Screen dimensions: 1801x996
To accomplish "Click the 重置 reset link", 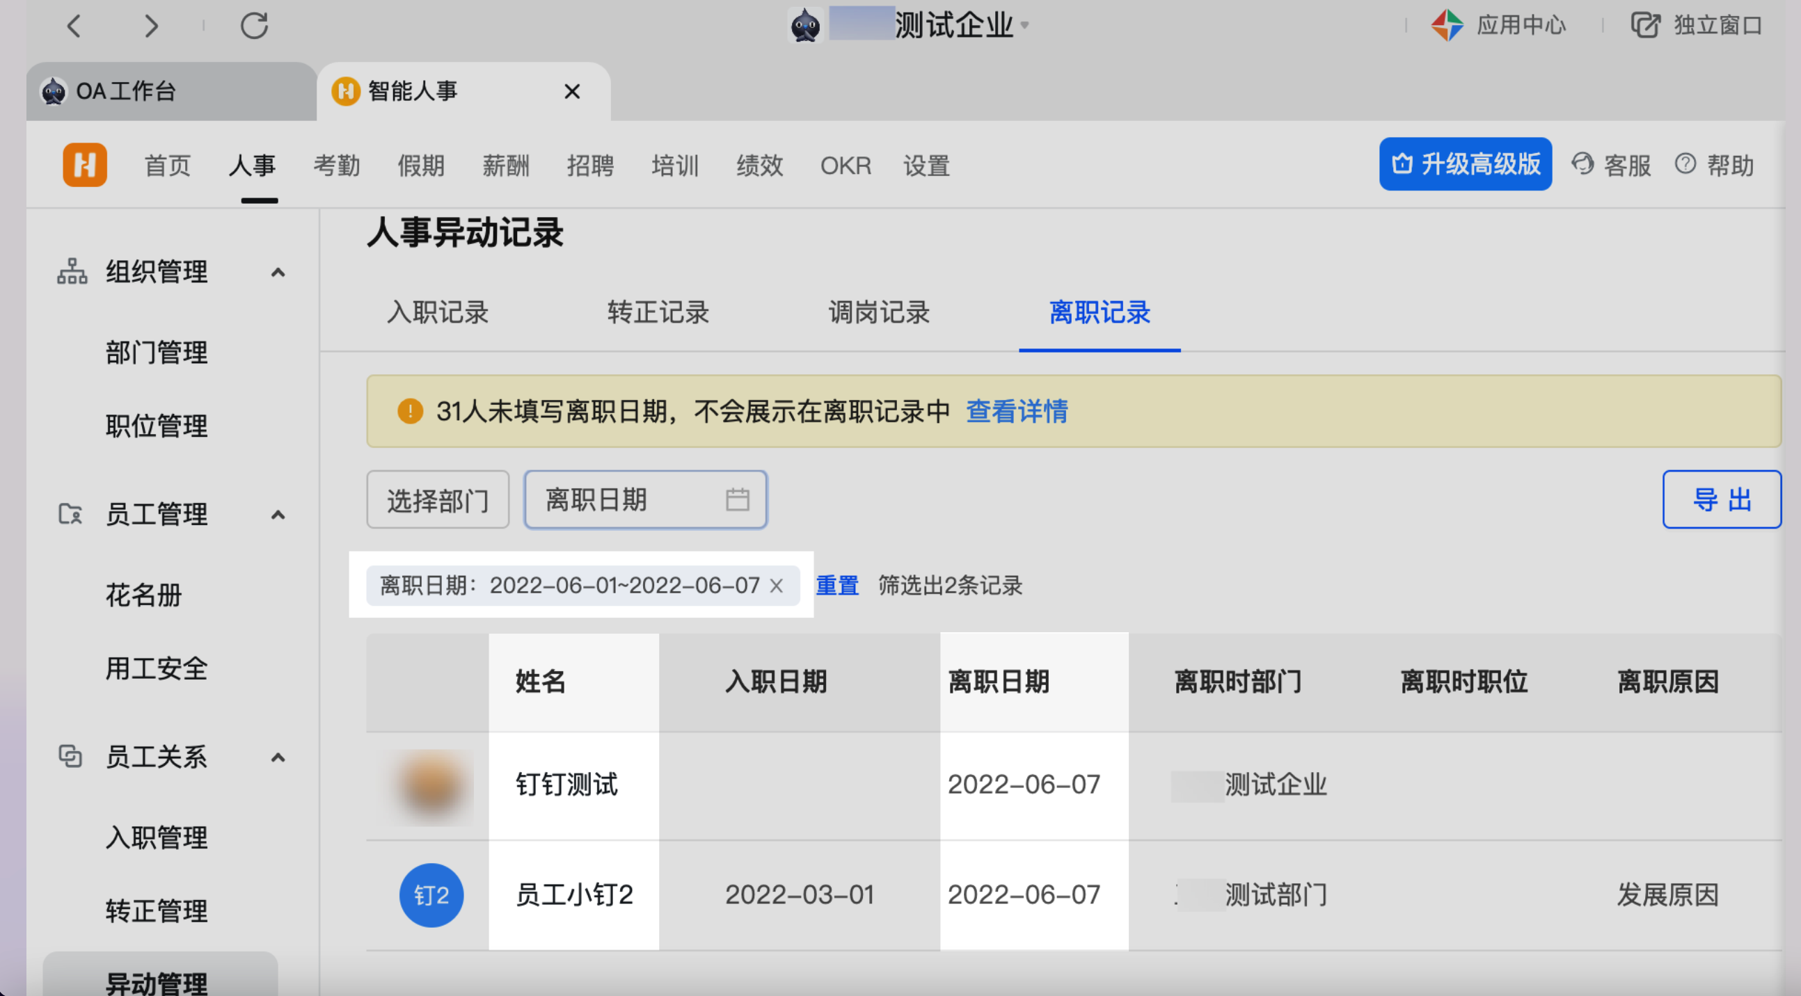I will pos(837,585).
